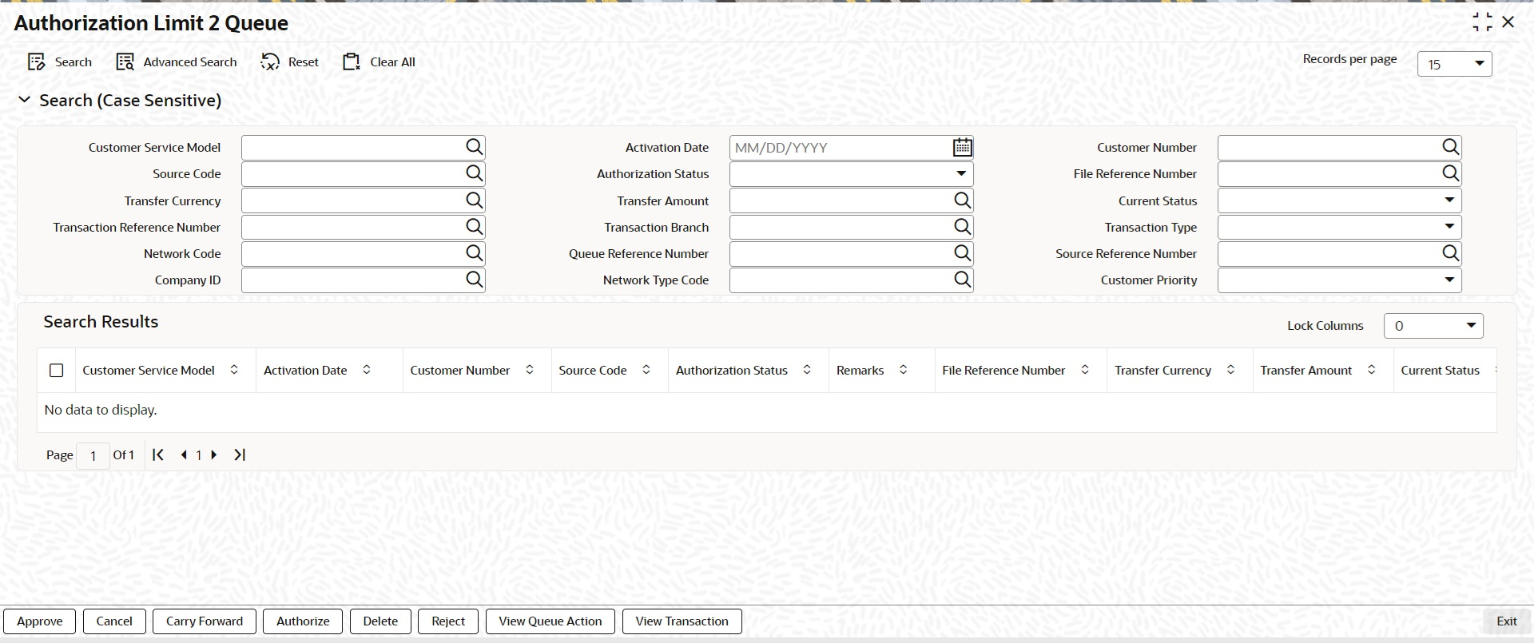Image resolution: width=1534 pixels, height=643 pixels.
Task: Click View Transaction button
Action: click(682, 621)
